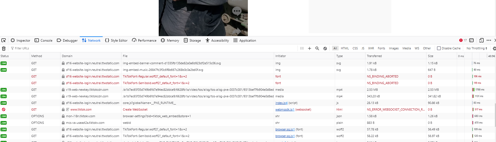
Task: Toggle the Images request type filter
Action: click(394, 48)
